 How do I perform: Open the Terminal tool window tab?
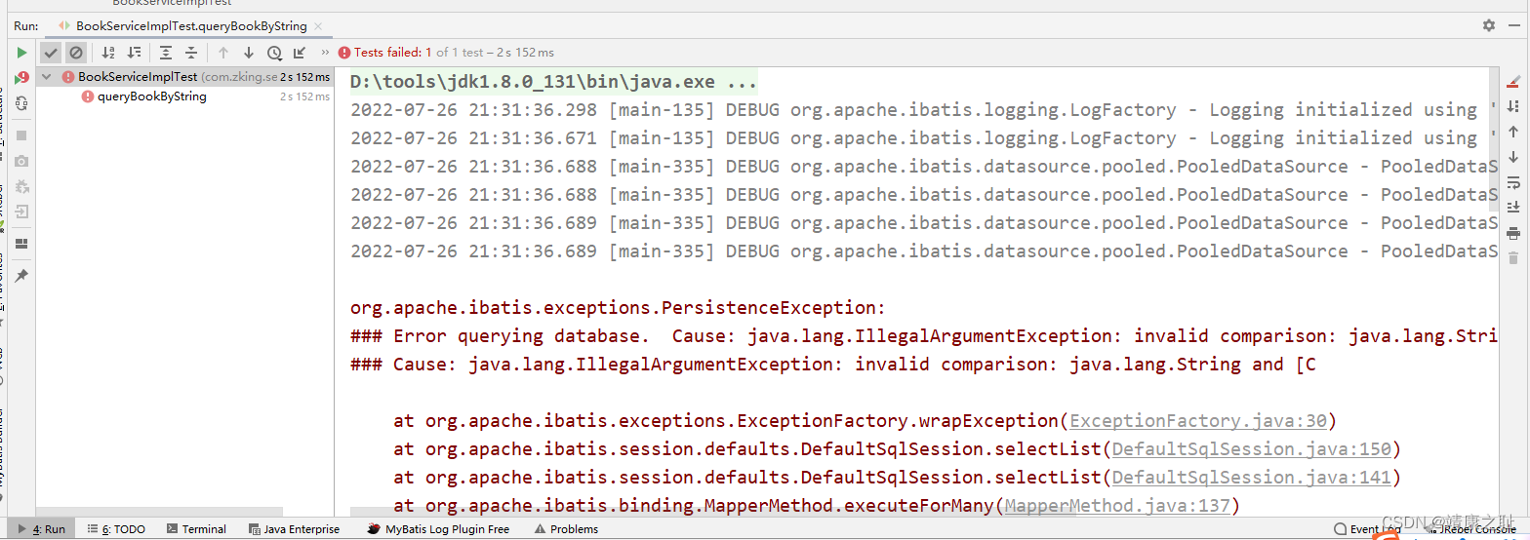pyautogui.click(x=196, y=529)
